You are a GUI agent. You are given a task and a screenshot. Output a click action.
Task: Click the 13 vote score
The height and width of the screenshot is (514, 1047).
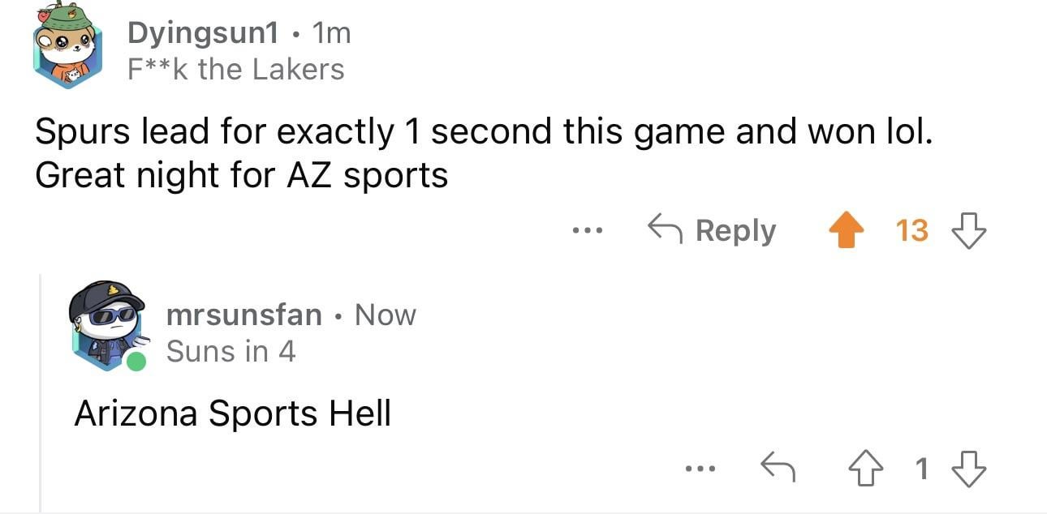(911, 230)
